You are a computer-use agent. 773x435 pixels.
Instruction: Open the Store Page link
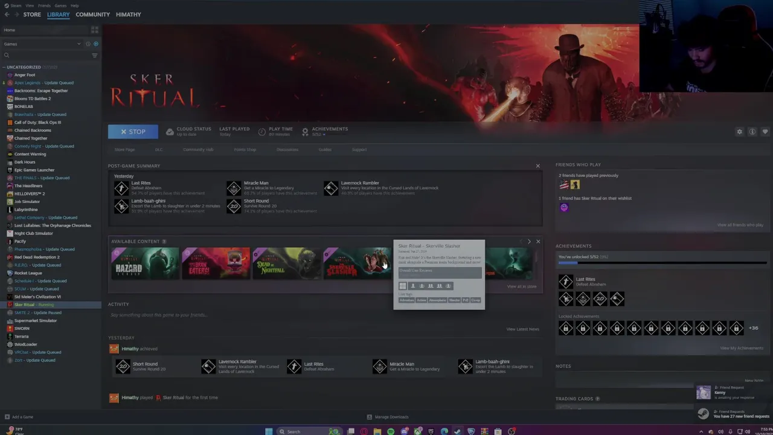pos(124,150)
